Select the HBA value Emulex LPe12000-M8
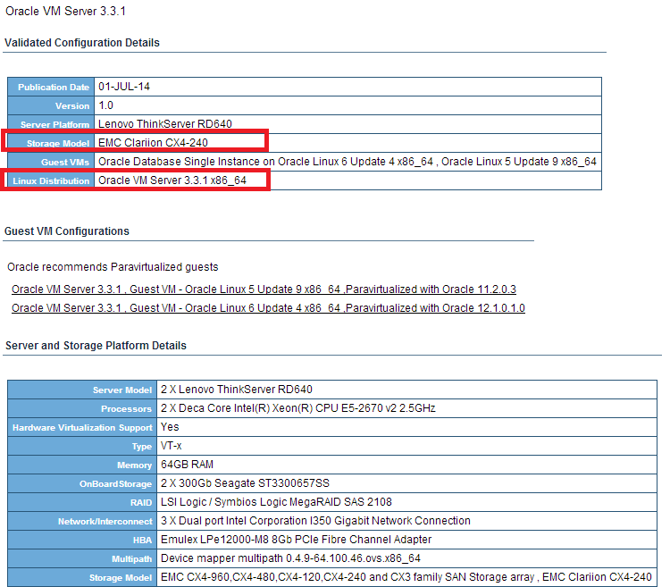This screenshot has height=587, width=670. 296,540
